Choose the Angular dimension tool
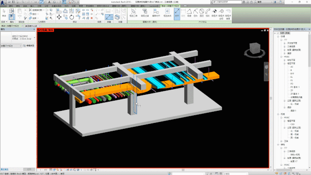Screen dimensions: 311x175 pos(189,13)
